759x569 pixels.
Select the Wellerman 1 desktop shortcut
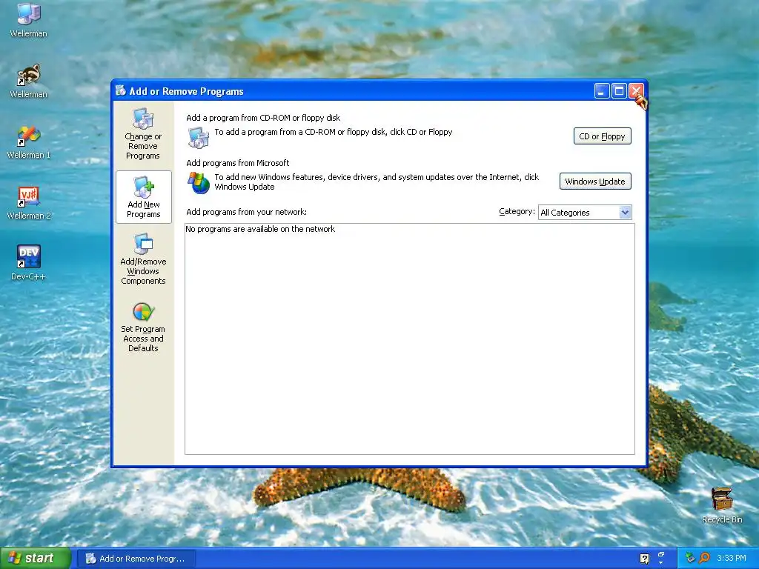point(29,142)
